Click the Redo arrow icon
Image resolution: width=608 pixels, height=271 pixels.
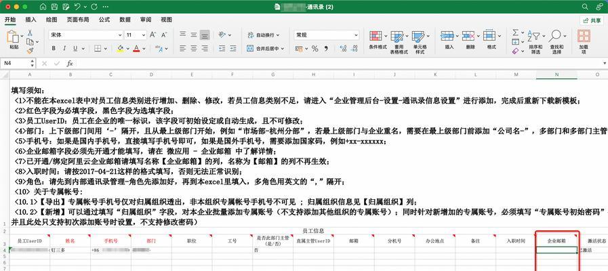point(94,7)
